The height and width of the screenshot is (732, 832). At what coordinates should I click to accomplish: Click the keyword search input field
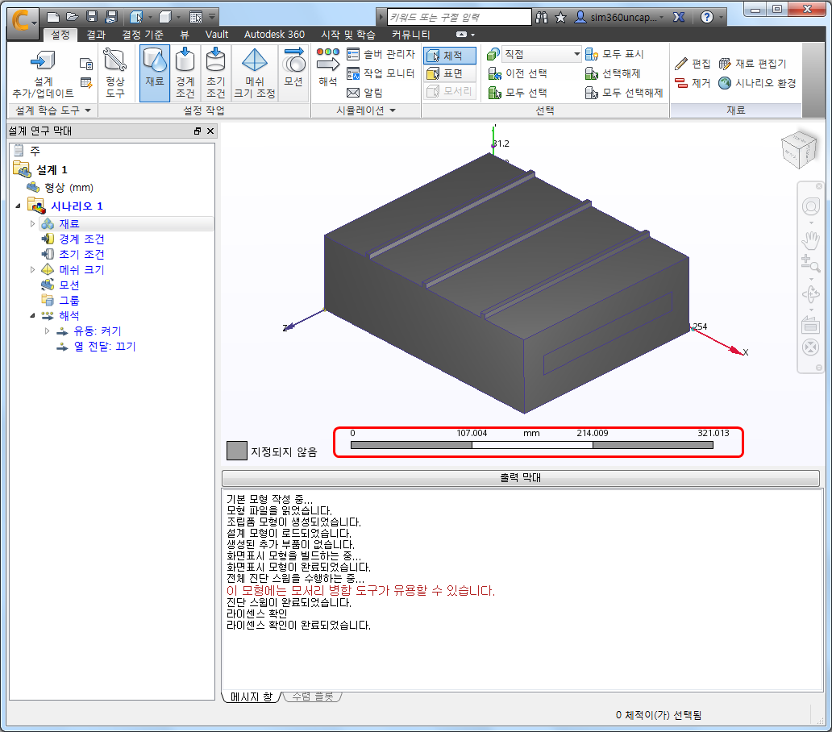pos(459,17)
